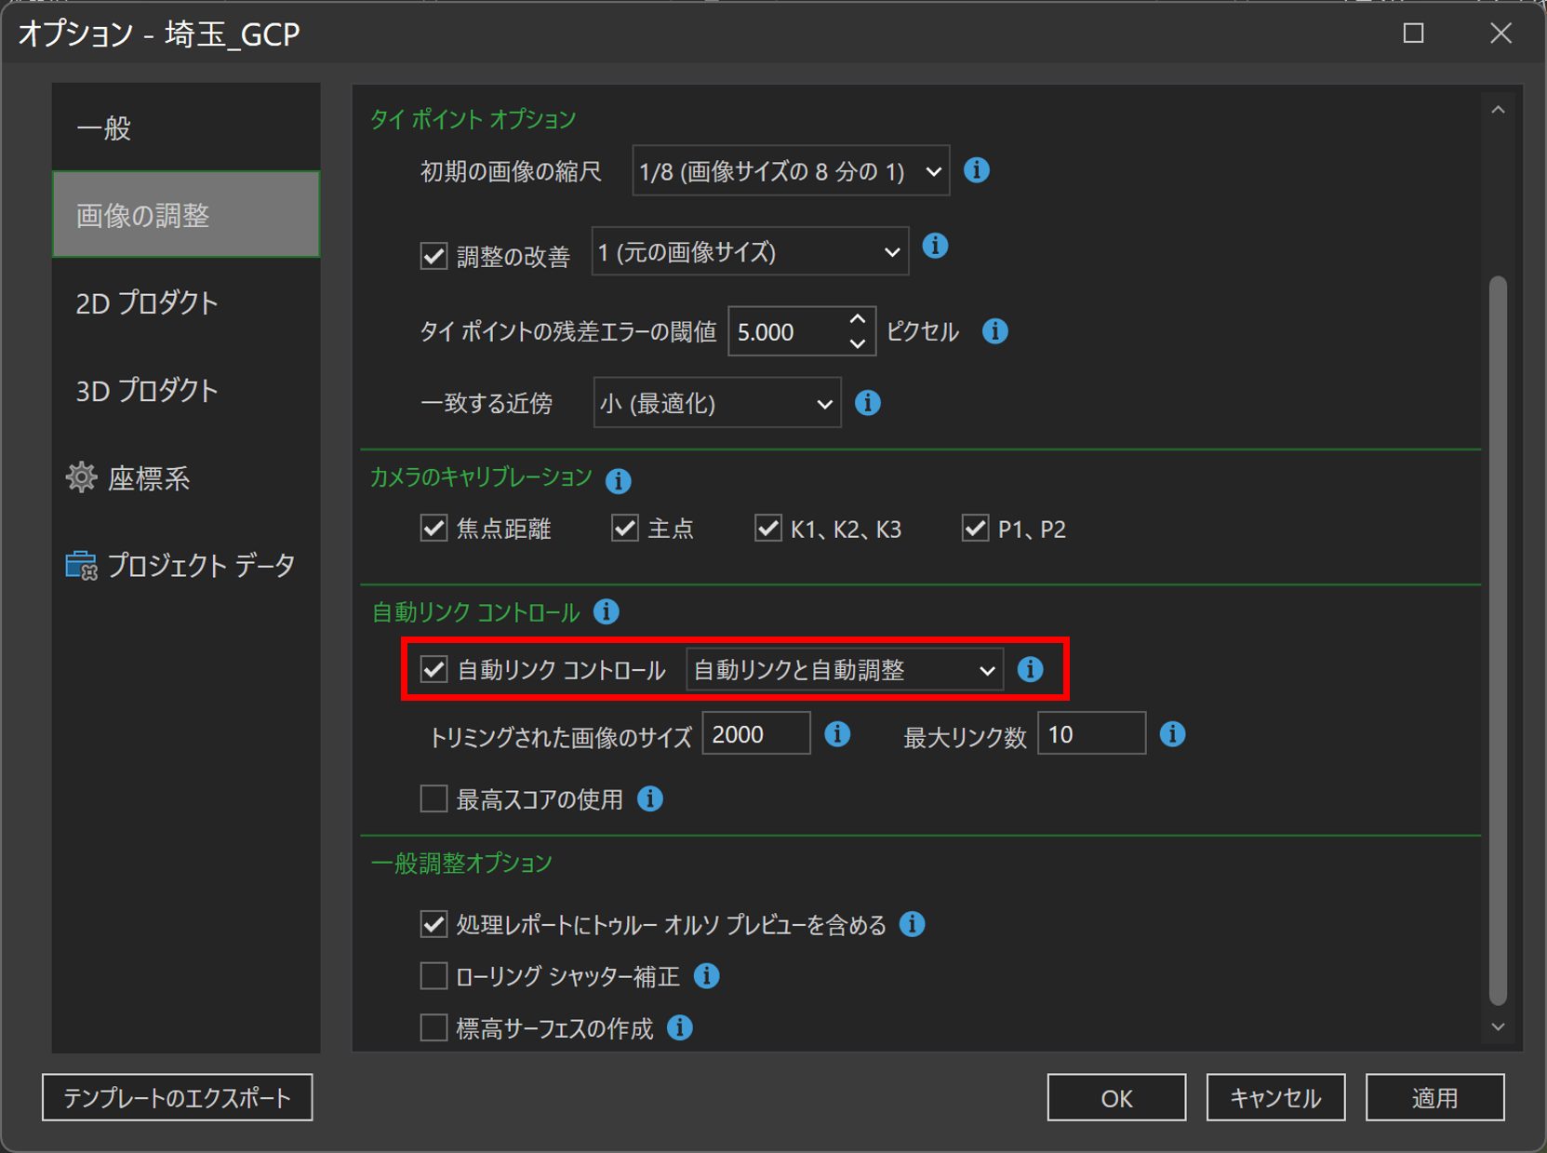The width and height of the screenshot is (1547, 1153).
Task: Uncheck the 焦点距離 calibration checkbox
Action: click(433, 529)
